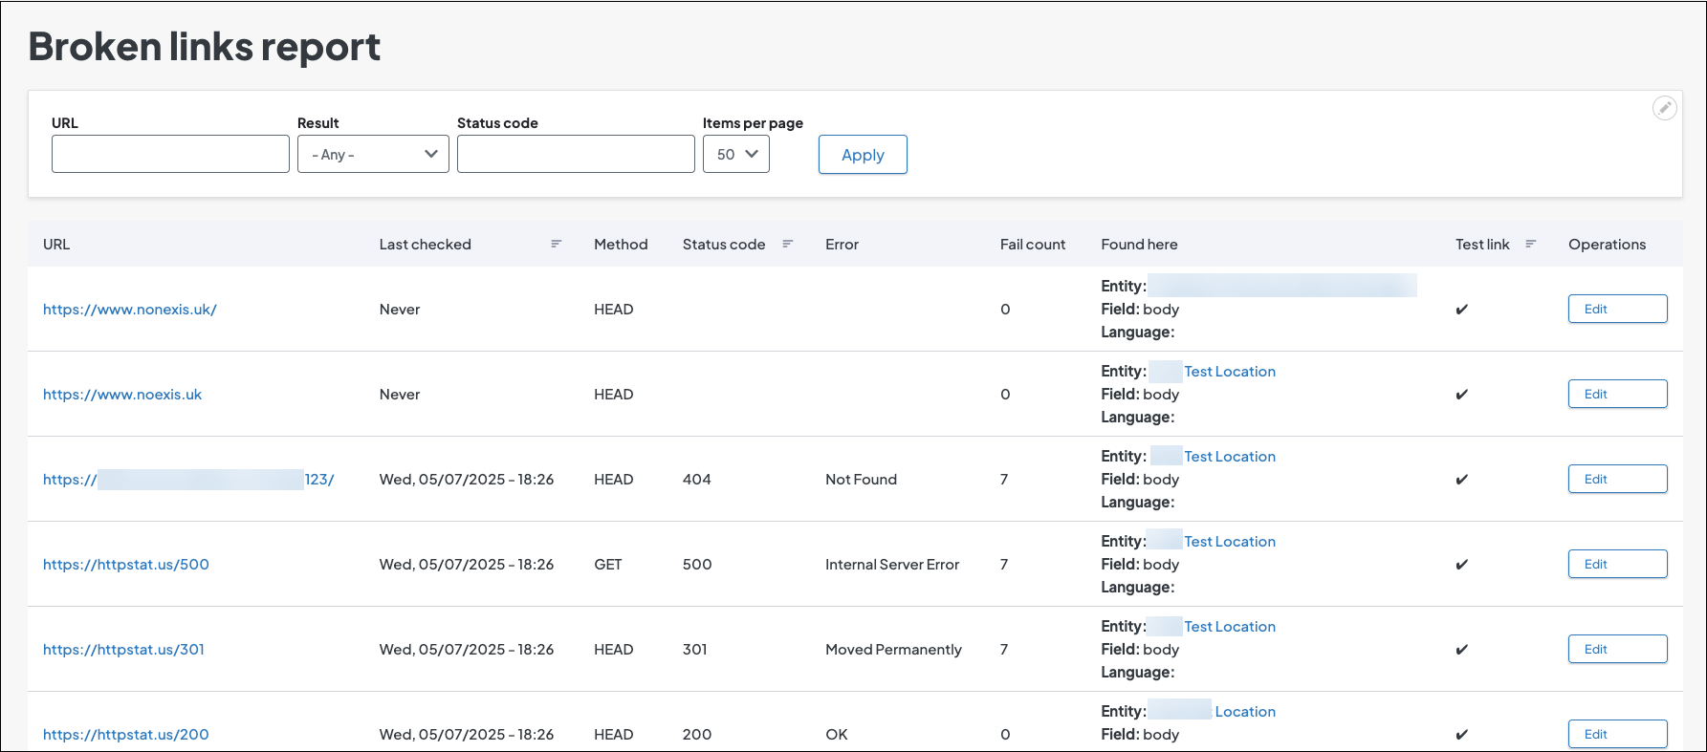Viewport: 1707px width, 752px height.
Task: Open the link ending in 123/
Action: [188, 480]
